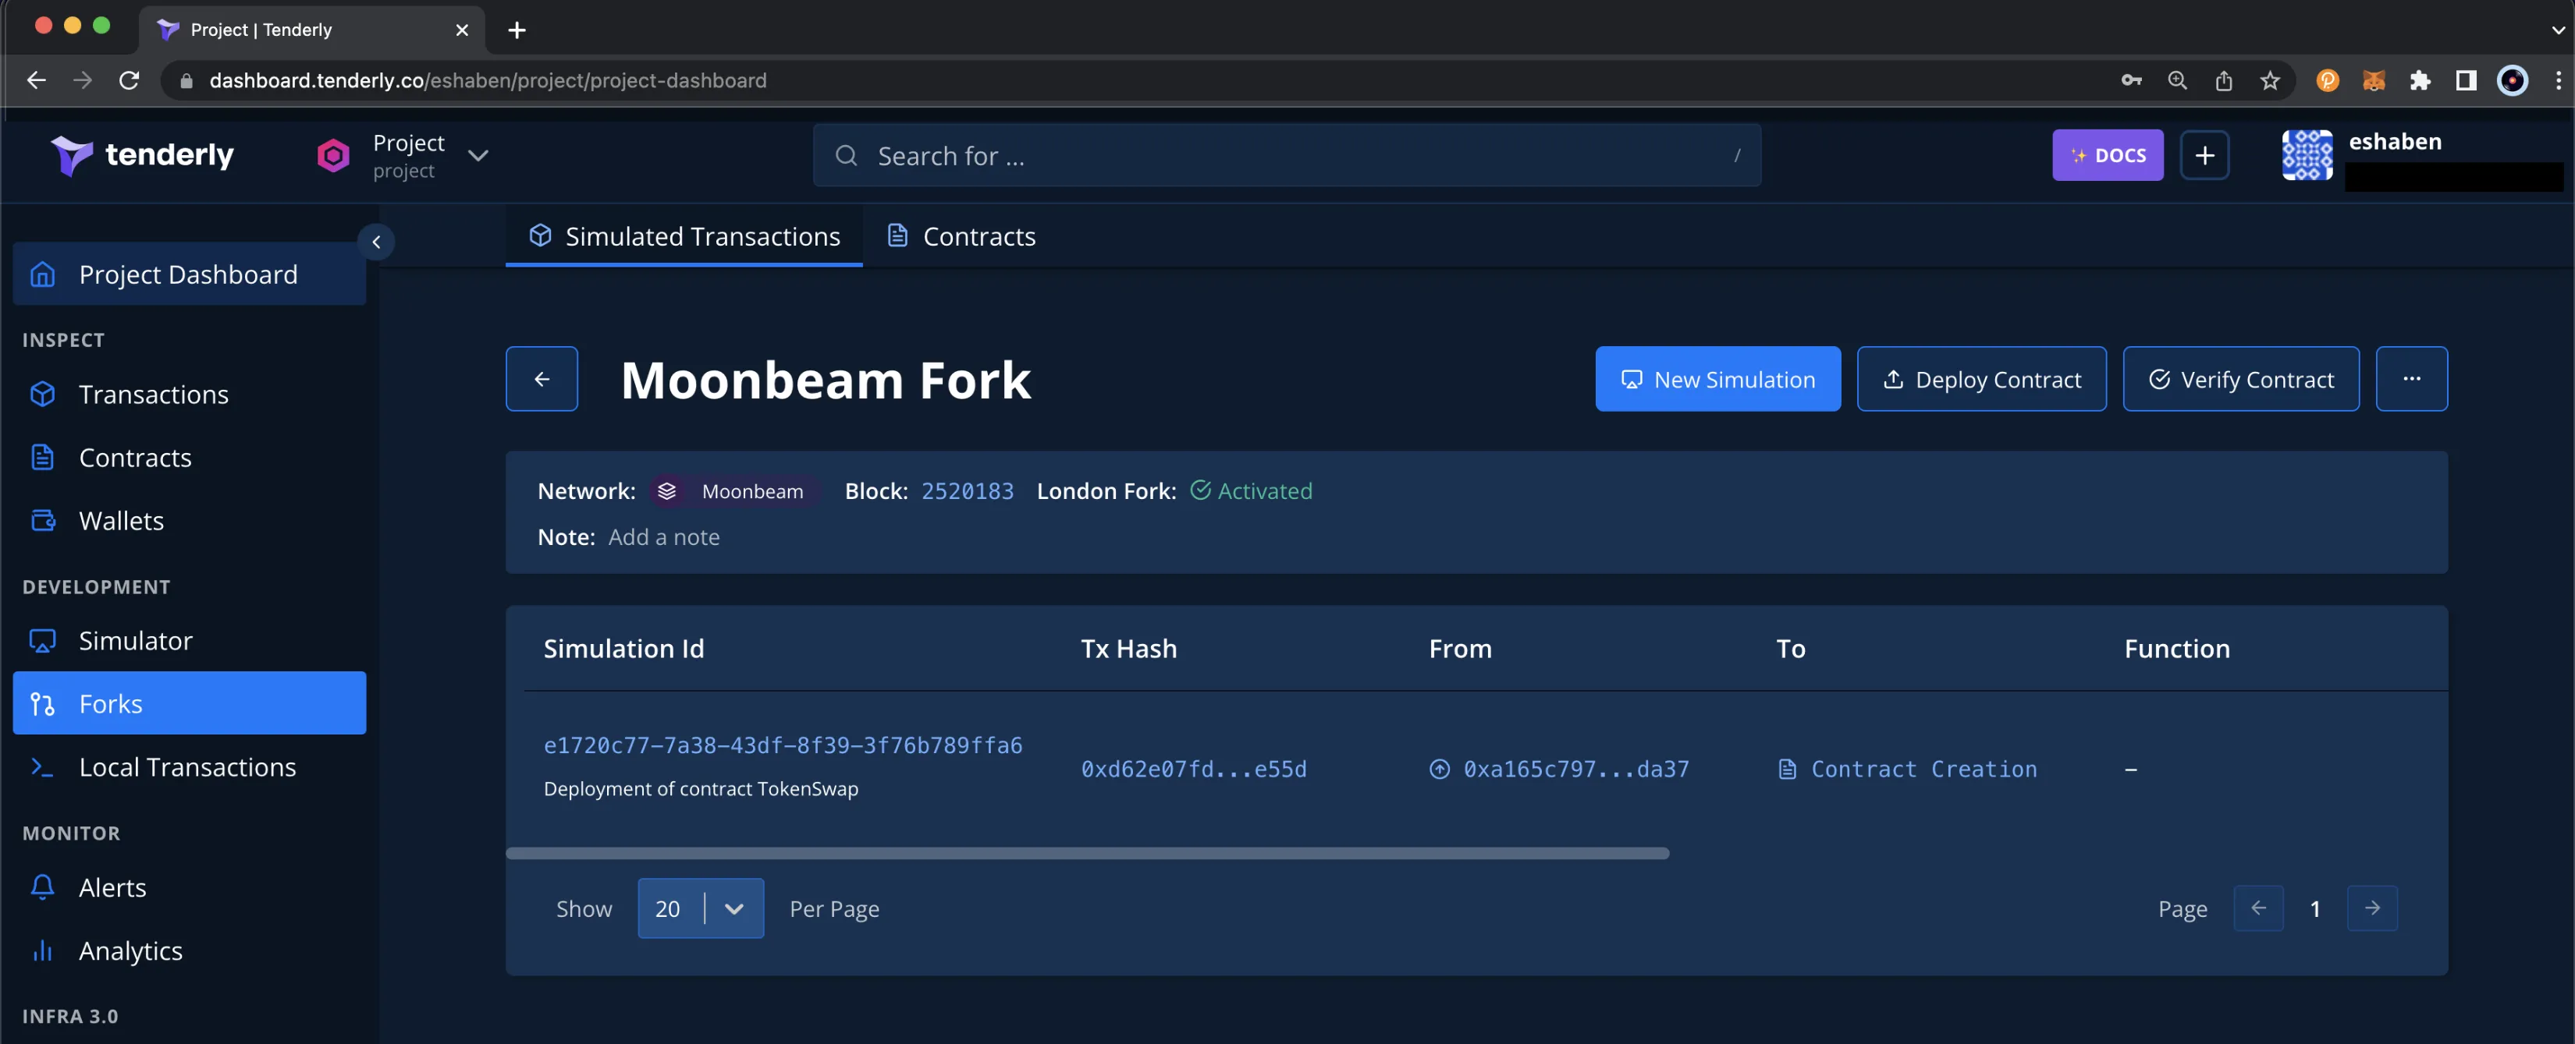
Task: Open Transactions in sidebar
Action: coord(189,394)
